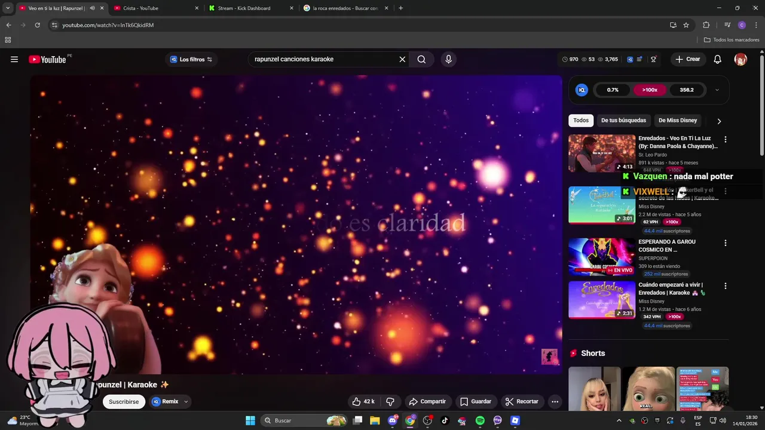
Task: Clip video with Recortar button
Action: click(x=522, y=401)
